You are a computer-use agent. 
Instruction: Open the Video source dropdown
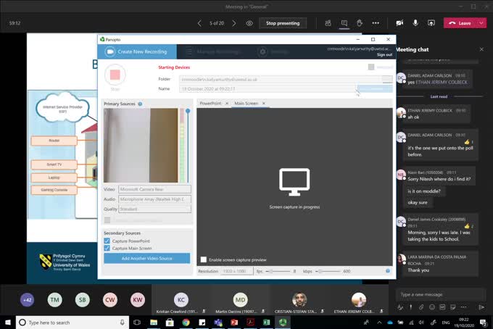click(x=154, y=189)
